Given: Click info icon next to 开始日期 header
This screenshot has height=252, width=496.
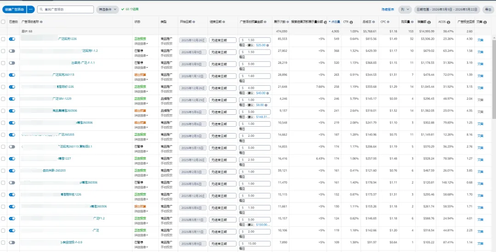Looking at the screenshot, I should pos(193,22).
